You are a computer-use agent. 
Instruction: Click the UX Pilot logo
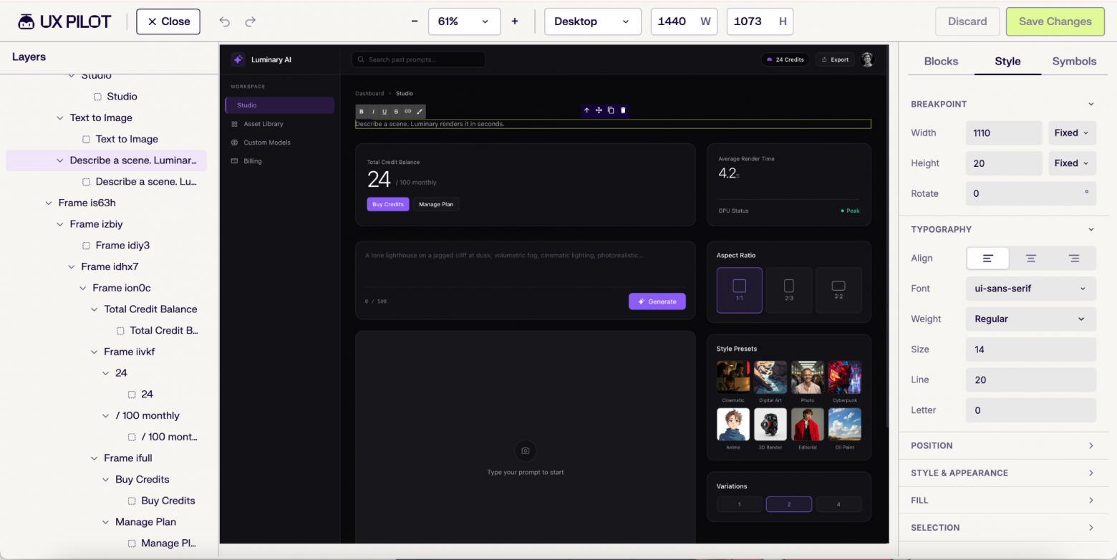[x=64, y=21]
